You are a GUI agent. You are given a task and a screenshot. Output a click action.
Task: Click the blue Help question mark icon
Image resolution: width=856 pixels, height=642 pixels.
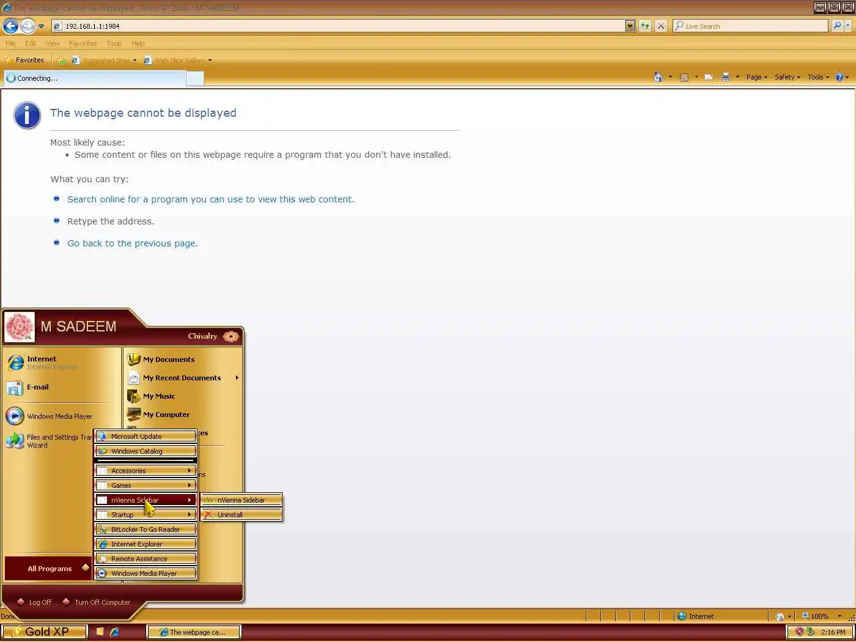point(839,77)
